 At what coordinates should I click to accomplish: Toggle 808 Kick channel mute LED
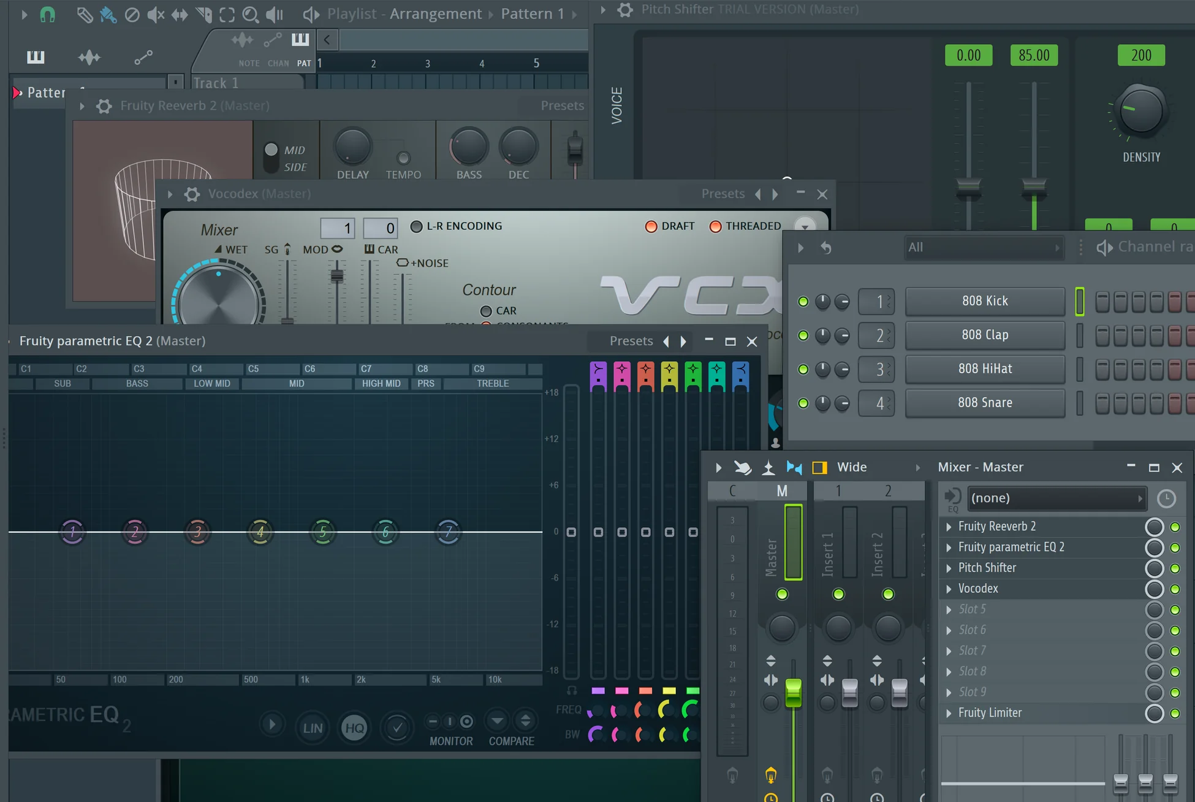[x=803, y=302]
